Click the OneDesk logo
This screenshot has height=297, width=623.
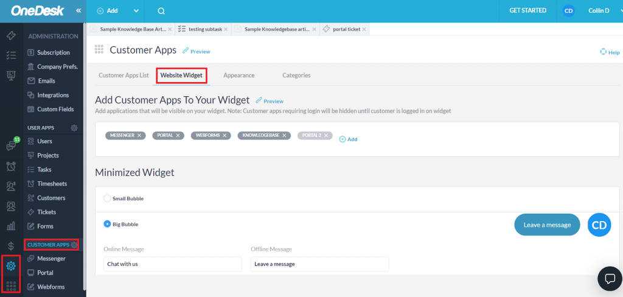click(x=37, y=11)
